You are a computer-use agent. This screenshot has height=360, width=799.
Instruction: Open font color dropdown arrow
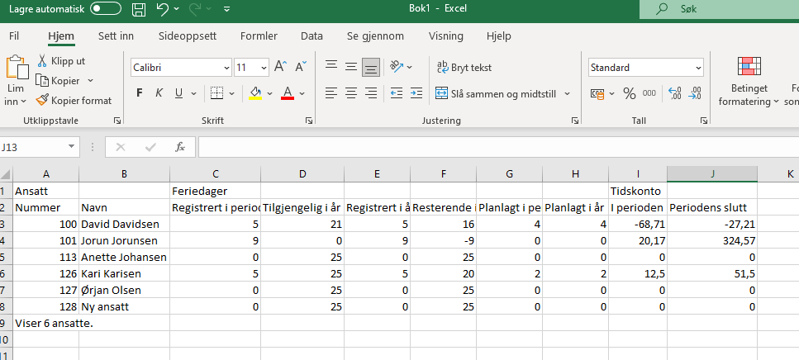tap(302, 93)
